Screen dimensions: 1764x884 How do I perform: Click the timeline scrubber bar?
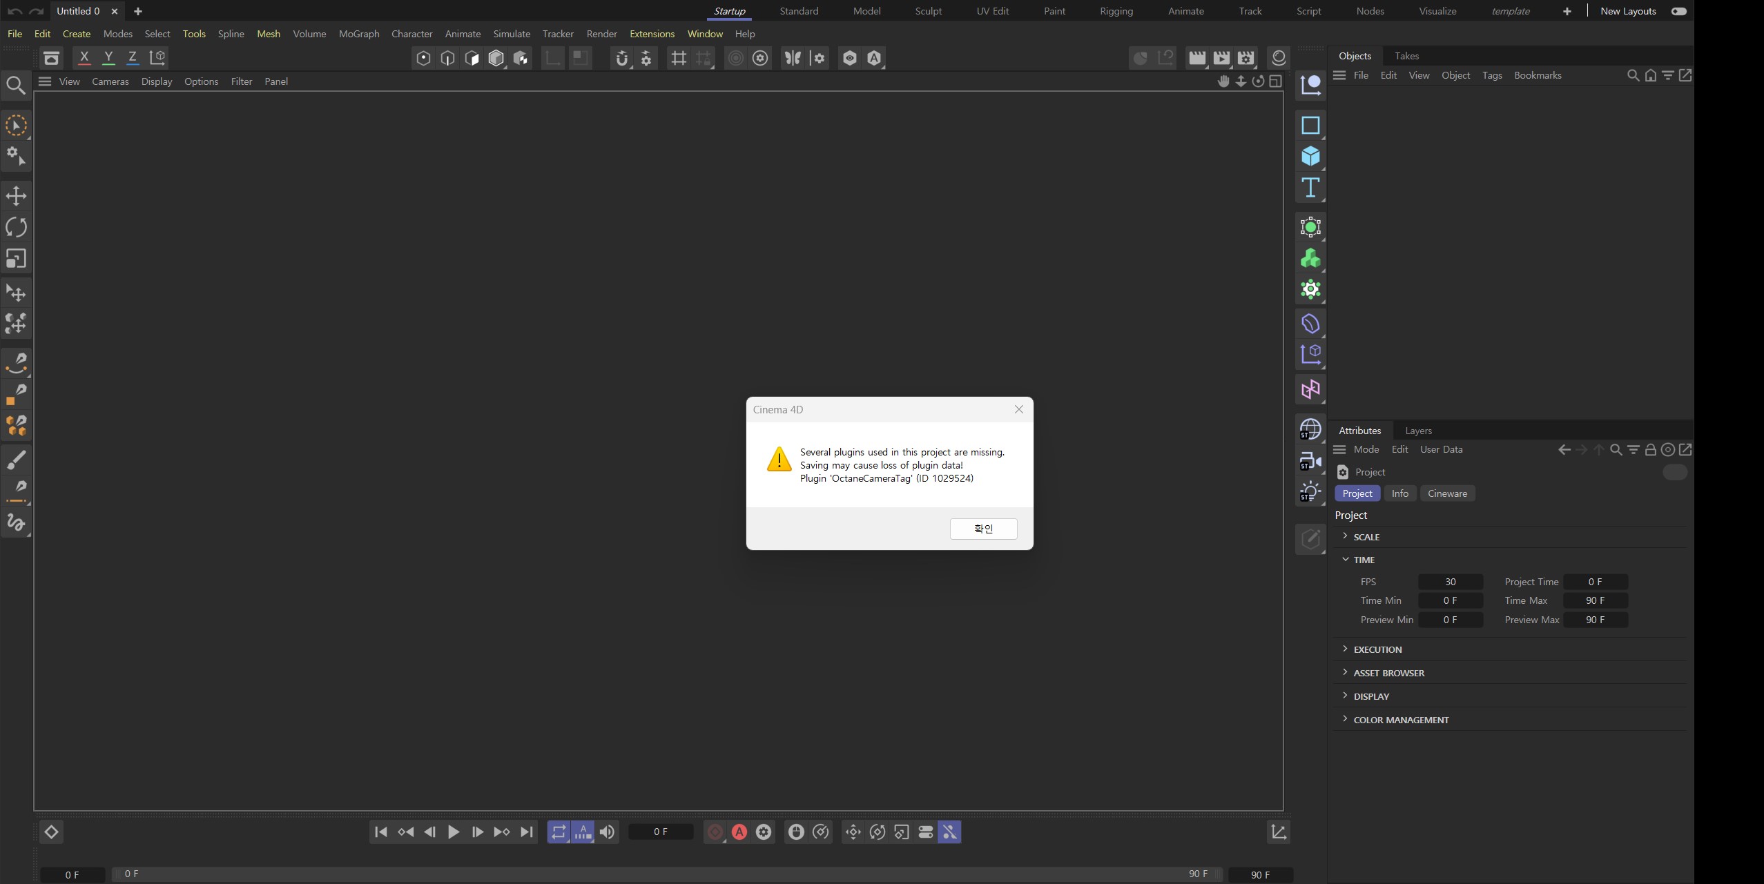(x=666, y=874)
